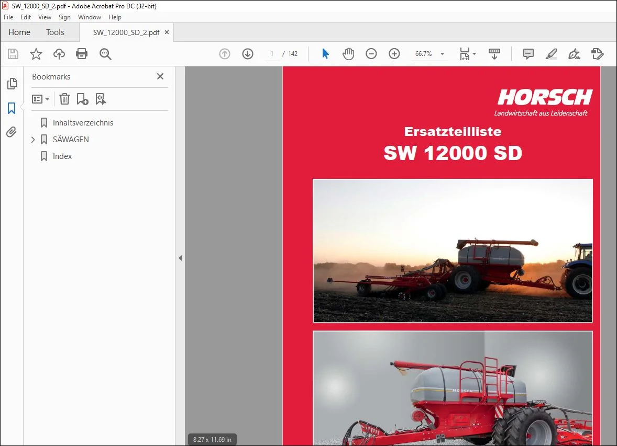This screenshot has width=617, height=446.
Task: Open bookmarks options dropdown menu
Action: 40,99
